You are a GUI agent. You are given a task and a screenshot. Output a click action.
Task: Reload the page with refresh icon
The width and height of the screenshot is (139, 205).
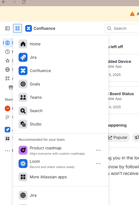coord(24,2)
